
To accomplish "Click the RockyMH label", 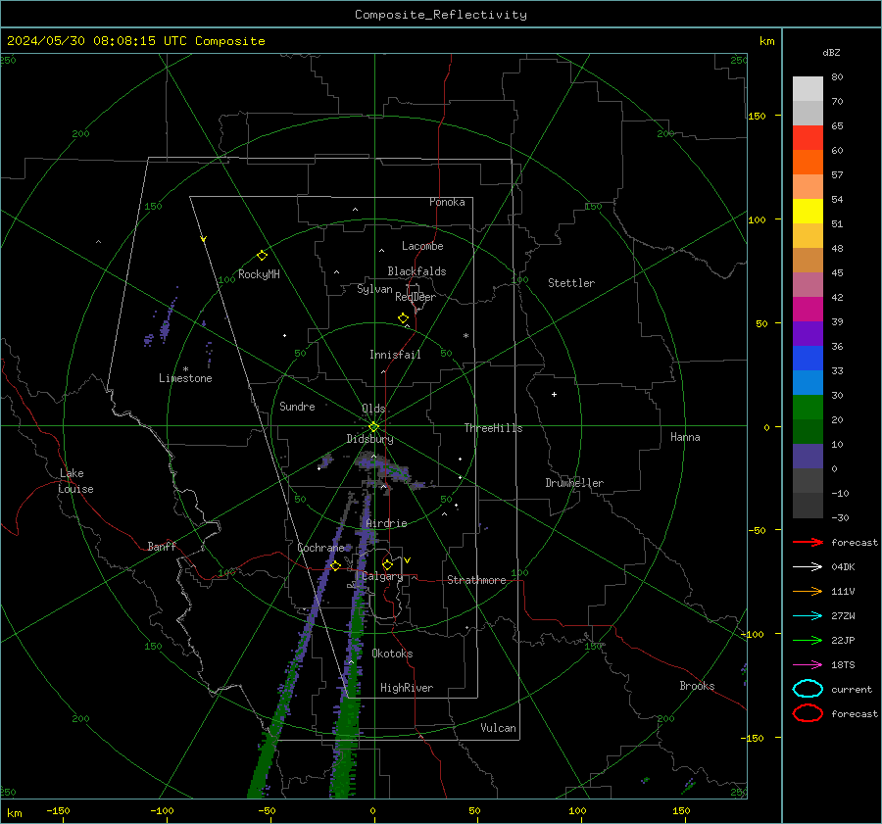I will tap(259, 274).
